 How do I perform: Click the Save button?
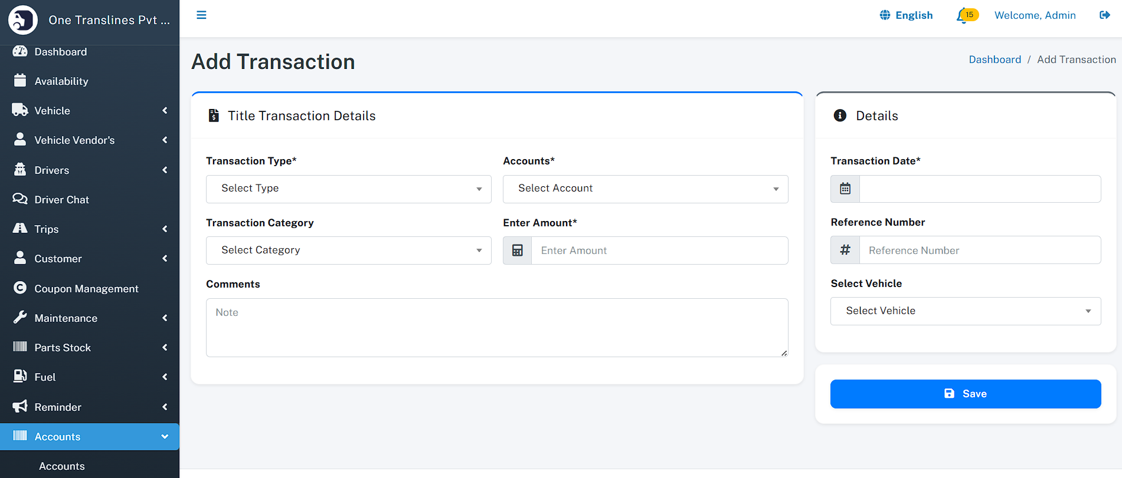pos(965,394)
